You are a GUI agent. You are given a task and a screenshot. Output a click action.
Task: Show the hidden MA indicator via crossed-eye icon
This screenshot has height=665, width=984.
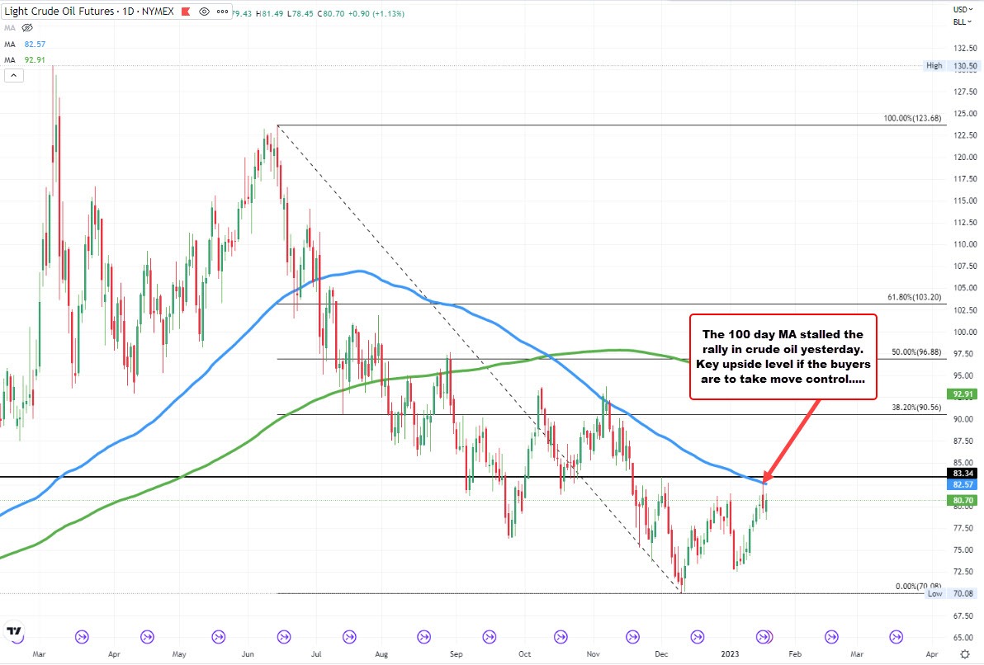27,27
